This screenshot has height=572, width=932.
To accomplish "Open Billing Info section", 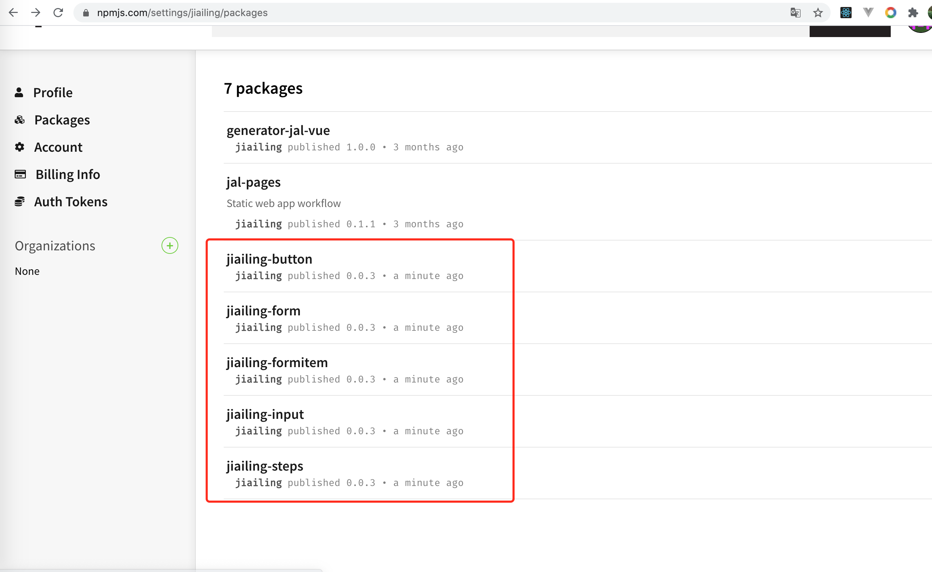I will [x=68, y=174].
